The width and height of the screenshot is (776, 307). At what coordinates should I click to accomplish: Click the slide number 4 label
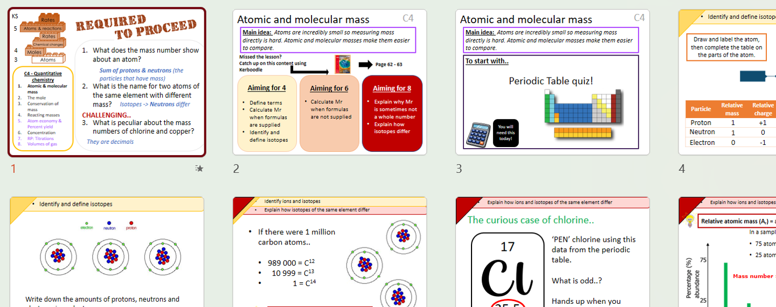(682, 169)
